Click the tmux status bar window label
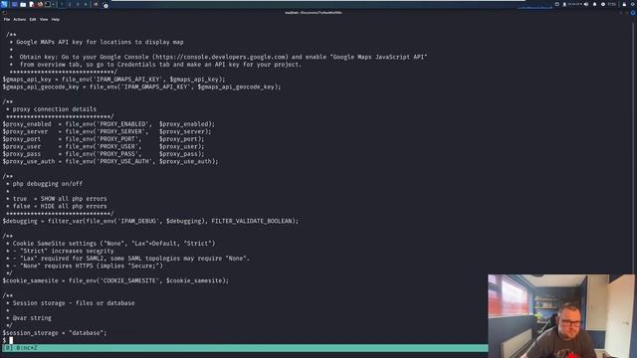This screenshot has width=637, height=358. point(27,348)
